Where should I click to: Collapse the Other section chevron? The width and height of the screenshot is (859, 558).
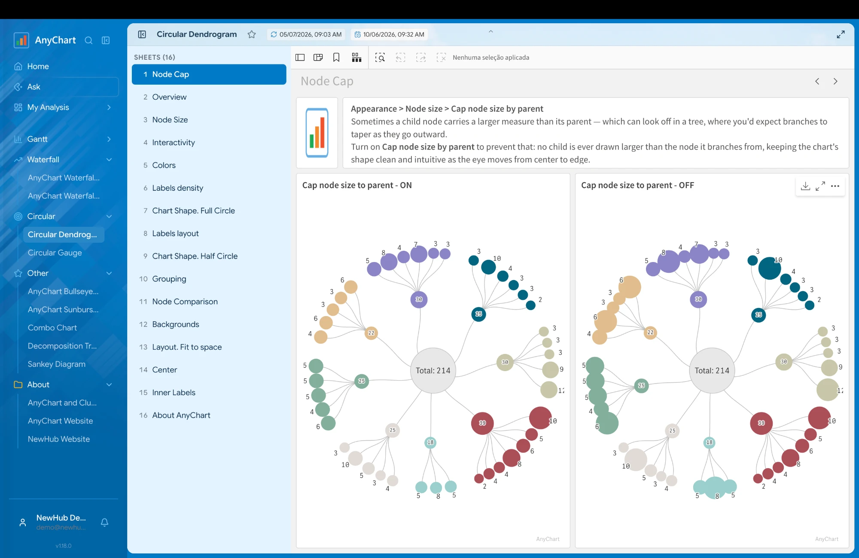[109, 273]
